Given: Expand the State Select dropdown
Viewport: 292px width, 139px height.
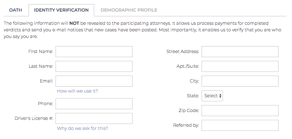Looking at the screenshot, I should [x=212, y=96].
